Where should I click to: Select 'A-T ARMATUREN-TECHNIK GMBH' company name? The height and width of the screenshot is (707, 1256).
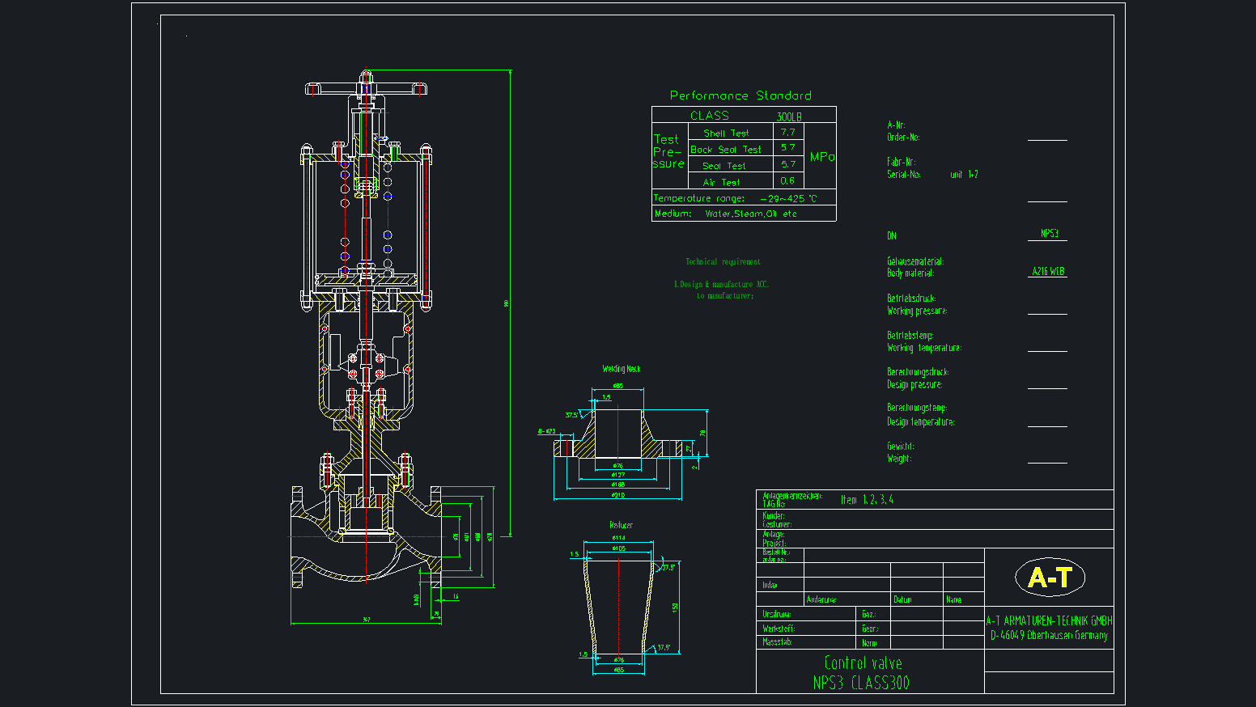point(1049,621)
